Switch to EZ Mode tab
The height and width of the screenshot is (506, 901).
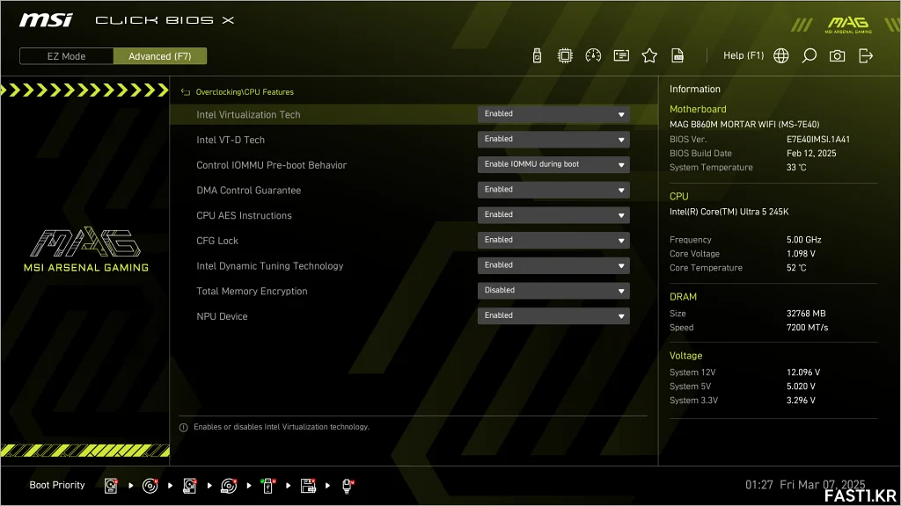(x=66, y=56)
